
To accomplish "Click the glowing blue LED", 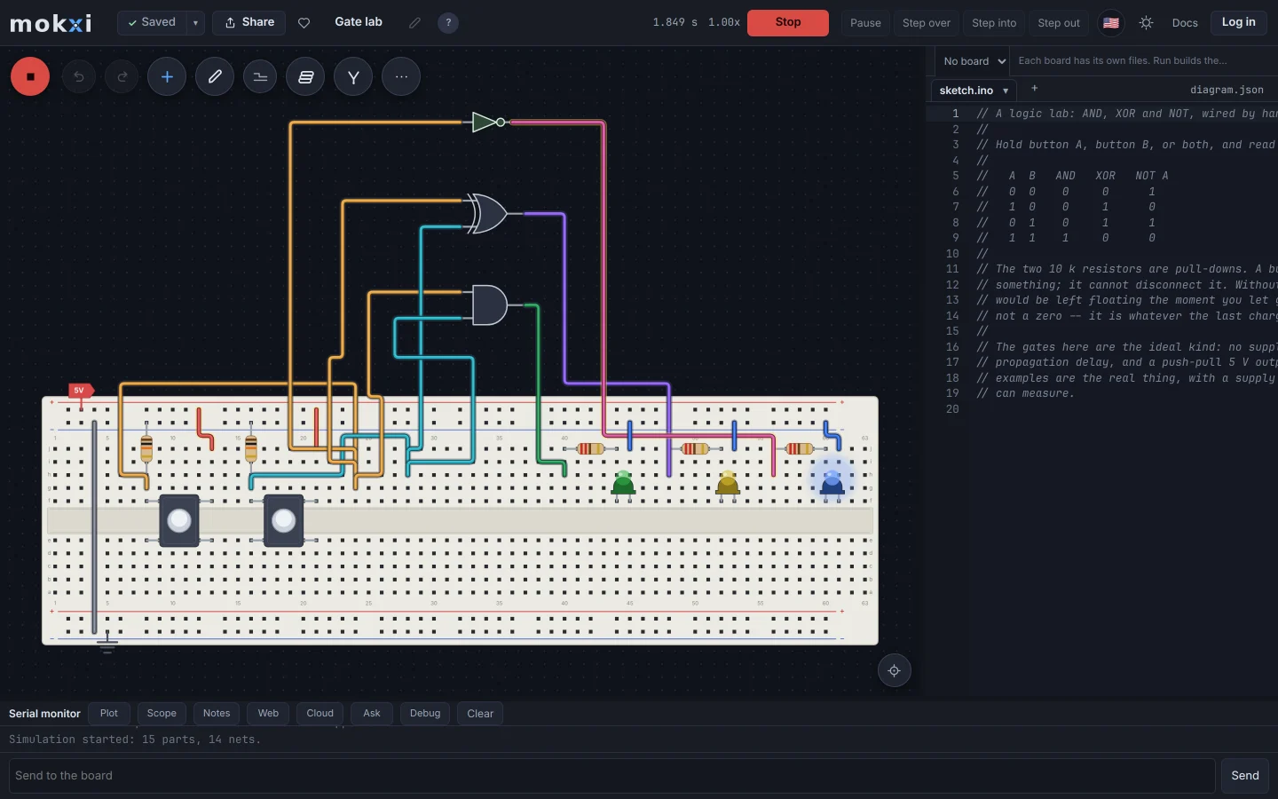I will pyautogui.click(x=832, y=484).
